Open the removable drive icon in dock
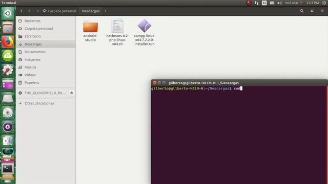The width and height of the screenshot is (328, 184). pos(8,99)
